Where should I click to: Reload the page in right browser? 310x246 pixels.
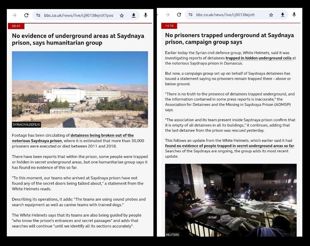point(179,15)
